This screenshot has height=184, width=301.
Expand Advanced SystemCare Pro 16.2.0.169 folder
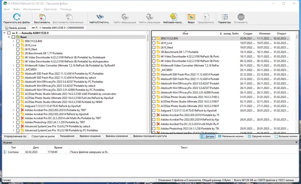pyautogui.click(x=13, y=130)
